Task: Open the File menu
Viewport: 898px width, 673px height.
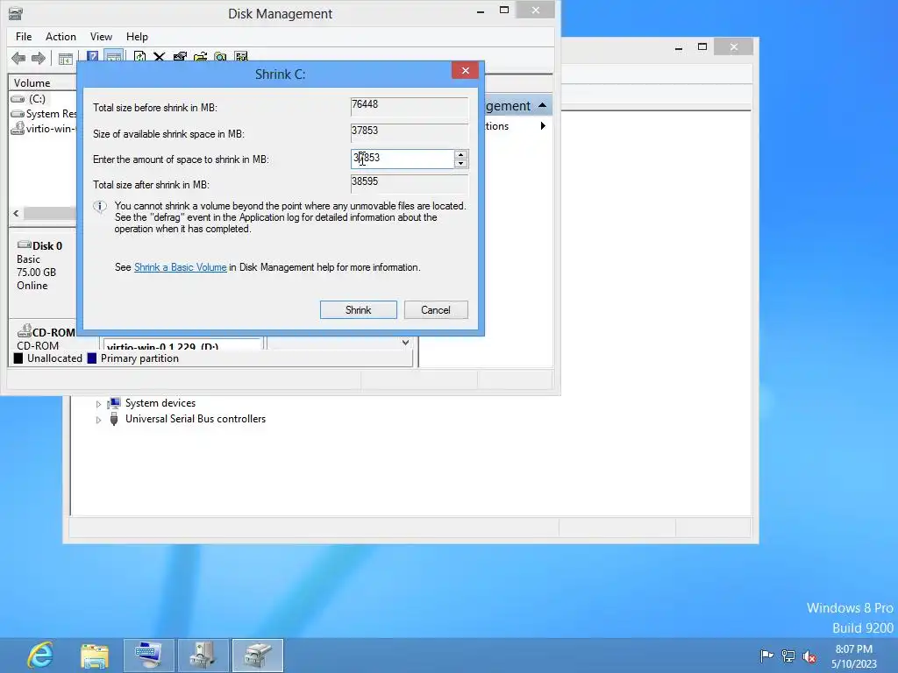Action: [24, 37]
